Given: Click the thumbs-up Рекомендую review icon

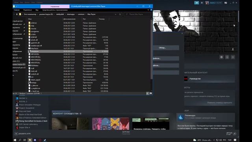Looking at the screenshot, I should tap(181, 118).
